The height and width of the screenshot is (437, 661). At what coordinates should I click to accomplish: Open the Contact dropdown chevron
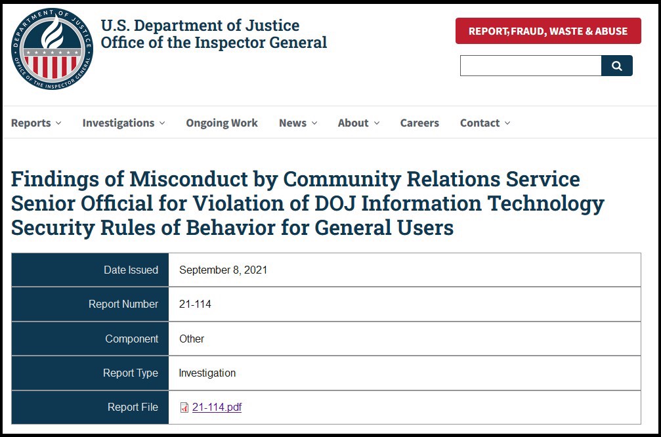click(x=507, y=123)
